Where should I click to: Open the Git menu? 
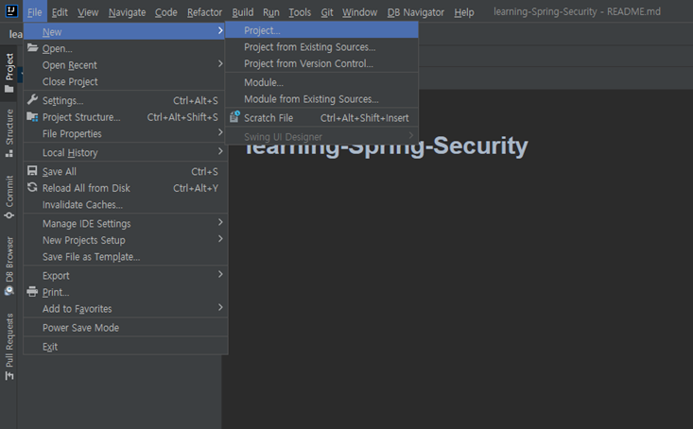[x=327, y=12]
